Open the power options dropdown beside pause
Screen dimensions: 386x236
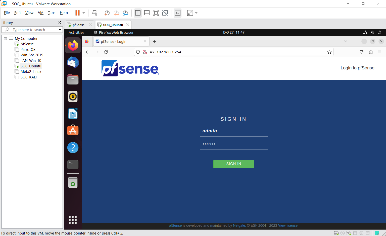(84, 13)
